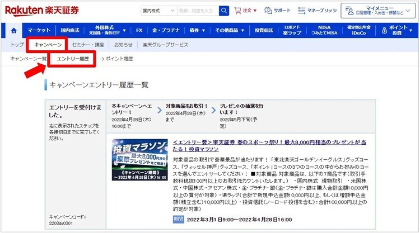
Task: Go to キャンペーン一覧 page
Action: 29,59
